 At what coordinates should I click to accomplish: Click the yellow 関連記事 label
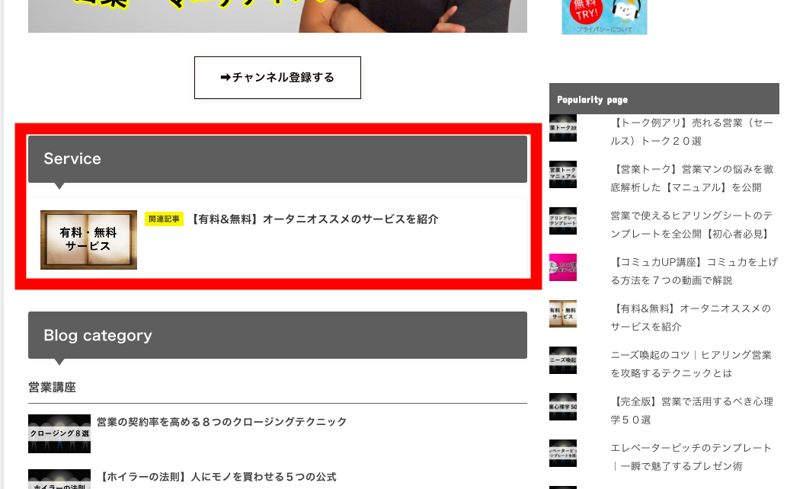tap(164, 219)
